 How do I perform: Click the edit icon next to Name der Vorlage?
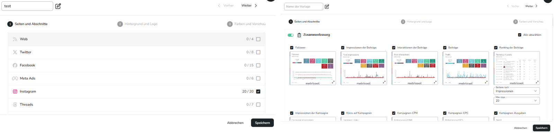click(327, 7)
